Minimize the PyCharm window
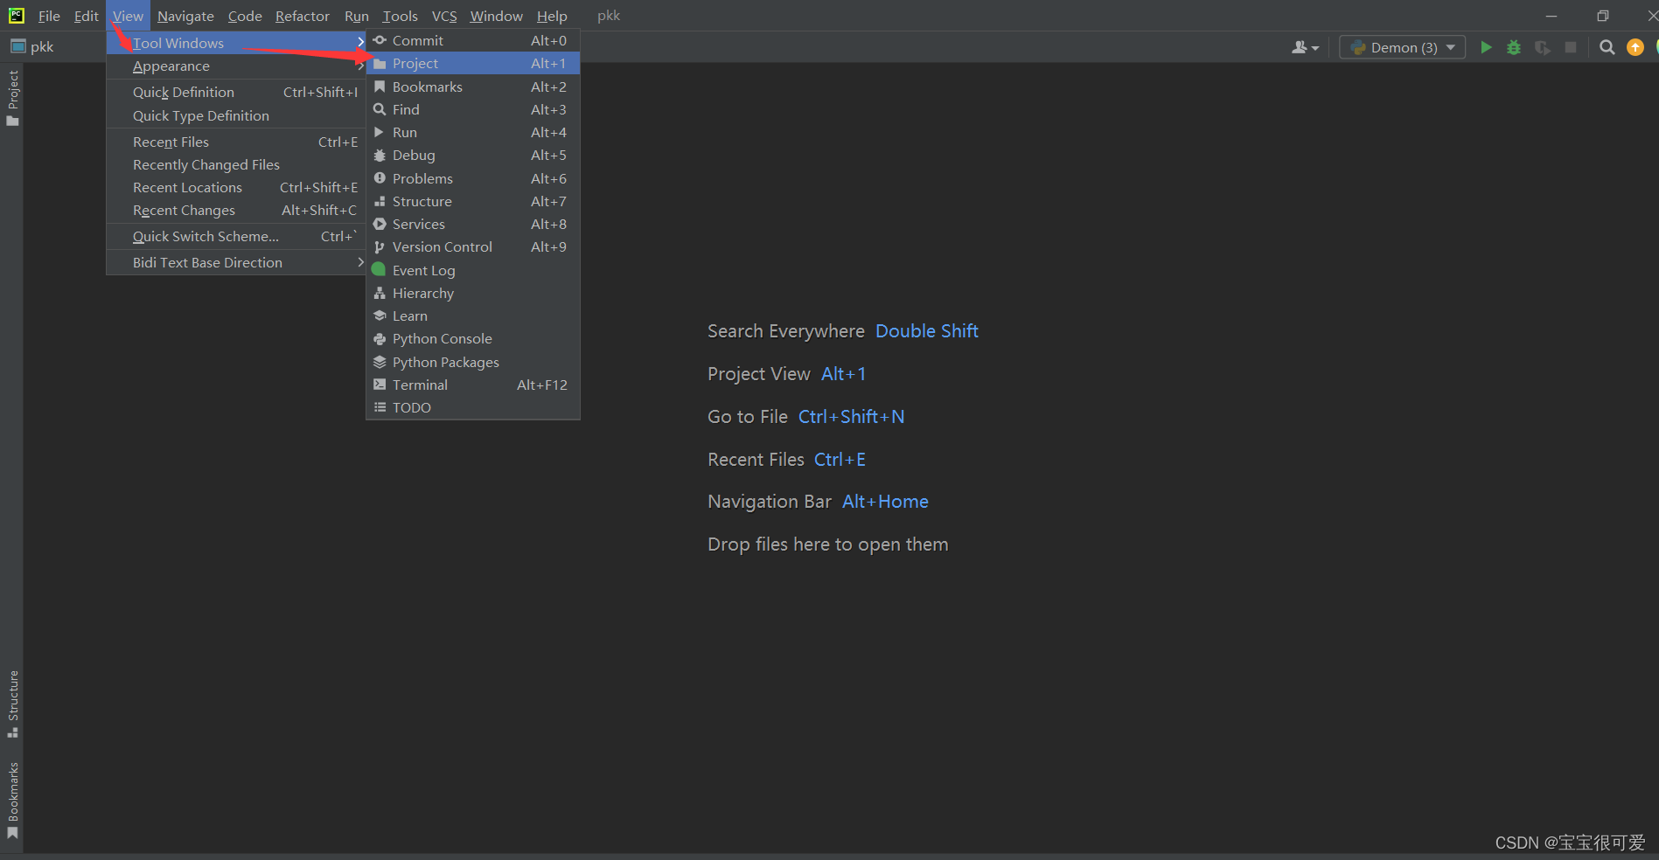1659x860 pixels. coord(1551,16)
